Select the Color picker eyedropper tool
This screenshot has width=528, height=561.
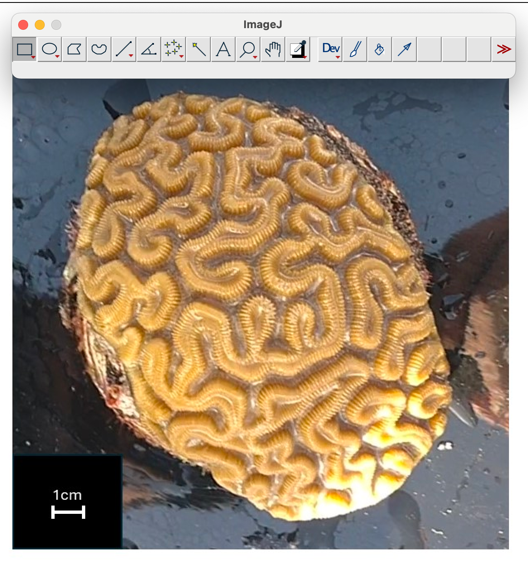(x=298, y=49)
